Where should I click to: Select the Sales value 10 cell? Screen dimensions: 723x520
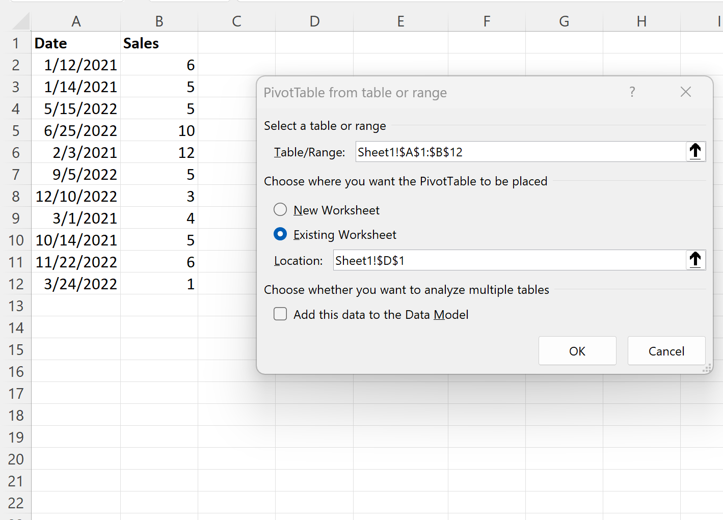point(159,130)
